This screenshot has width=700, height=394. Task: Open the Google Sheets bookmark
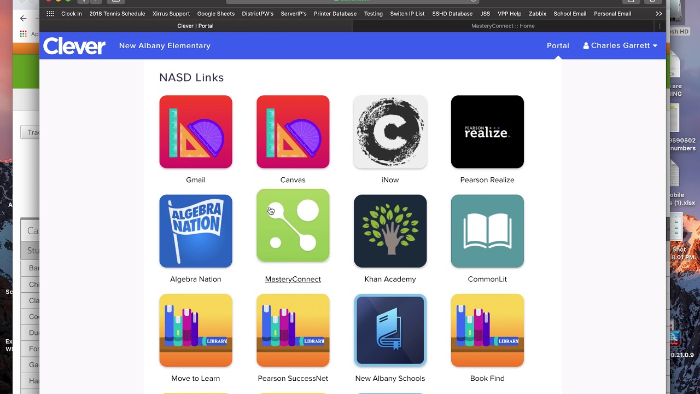(x=216, y=14)
